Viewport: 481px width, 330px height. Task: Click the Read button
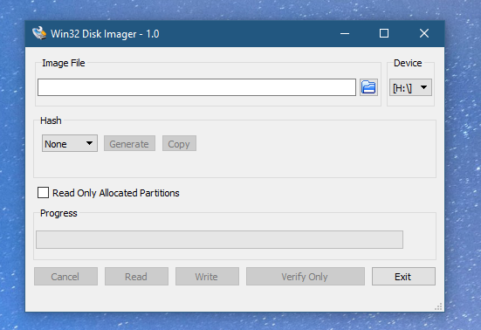[x=136, y=277]
